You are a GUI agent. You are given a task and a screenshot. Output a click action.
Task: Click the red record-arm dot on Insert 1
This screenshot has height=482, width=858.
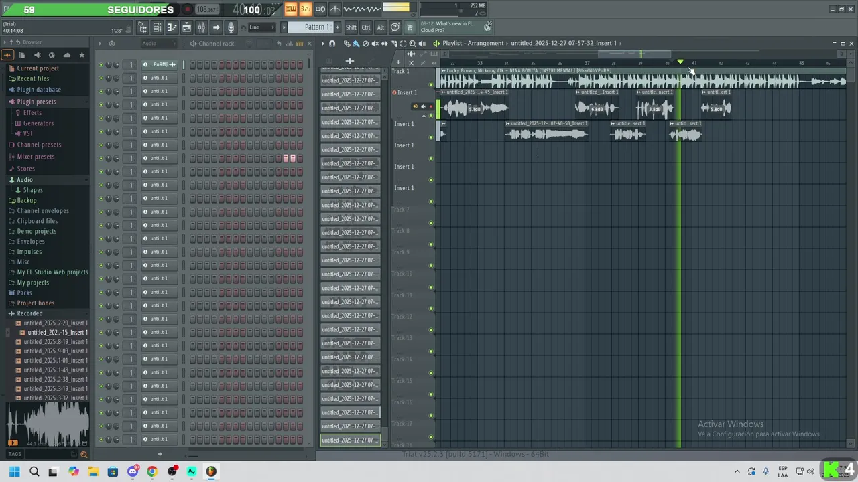point(394,92)
